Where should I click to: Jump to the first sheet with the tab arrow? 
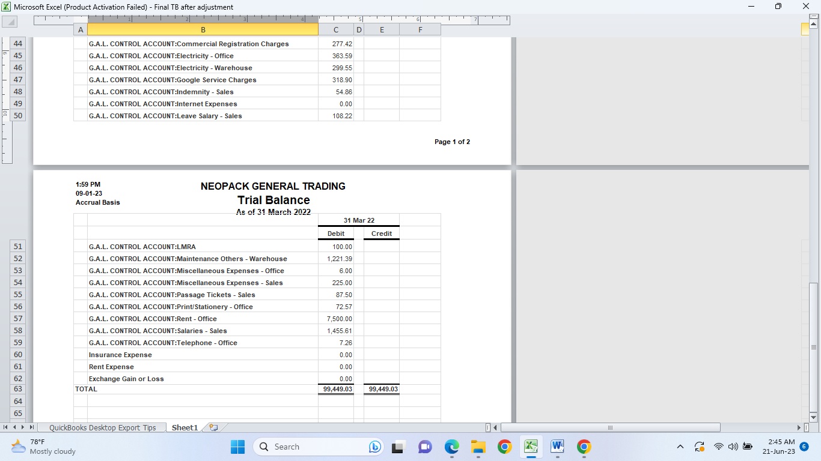[6, 427]
